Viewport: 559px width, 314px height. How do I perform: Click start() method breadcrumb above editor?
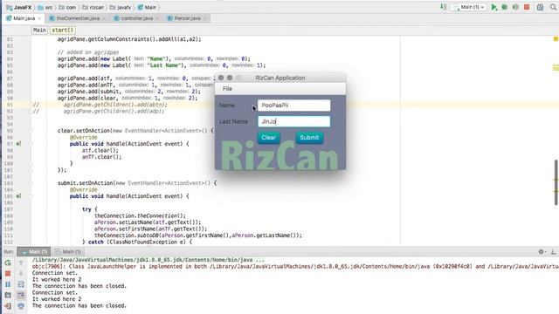pos(62,31)
